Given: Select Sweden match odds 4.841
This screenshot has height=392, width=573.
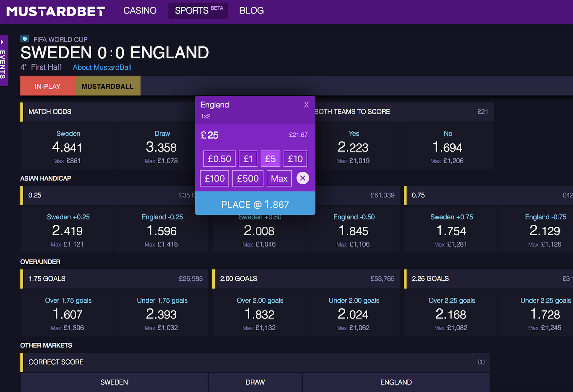Looking at the screenshot, I should tap(67, 146).
